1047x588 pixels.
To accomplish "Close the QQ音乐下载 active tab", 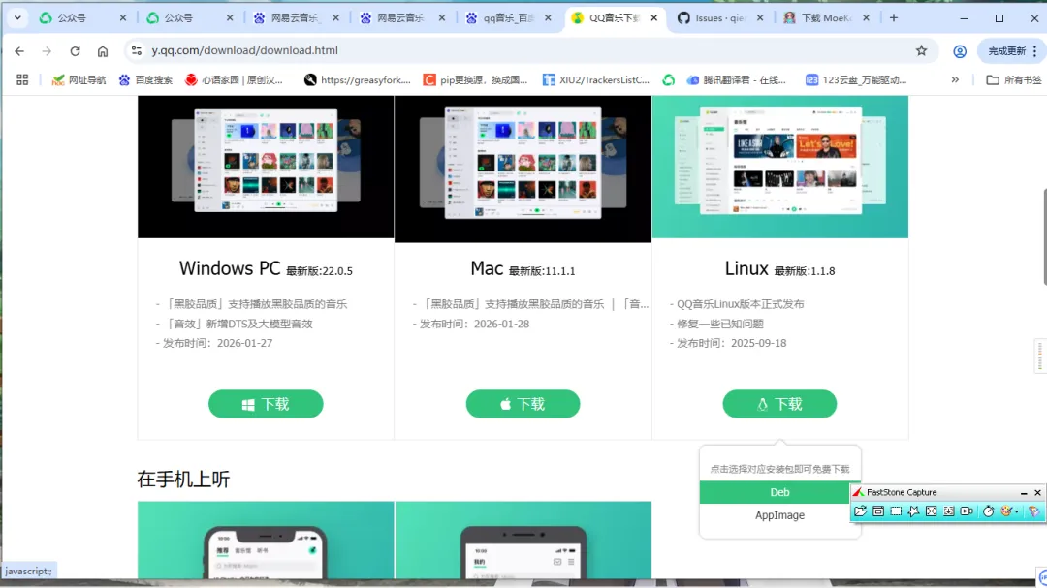I will click(653, 18).
